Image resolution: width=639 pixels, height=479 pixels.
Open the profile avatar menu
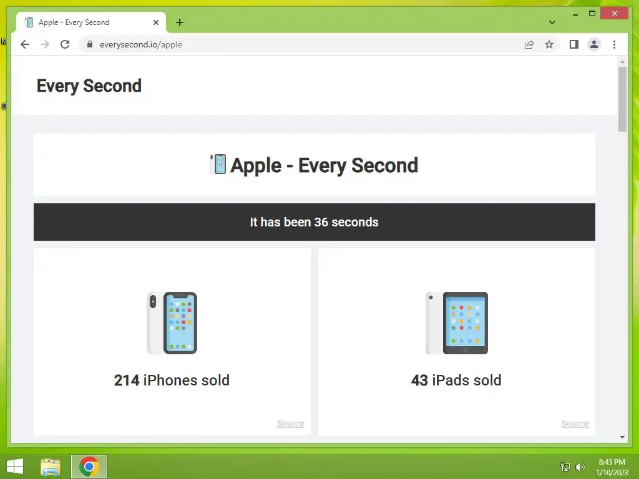point(594,44)
